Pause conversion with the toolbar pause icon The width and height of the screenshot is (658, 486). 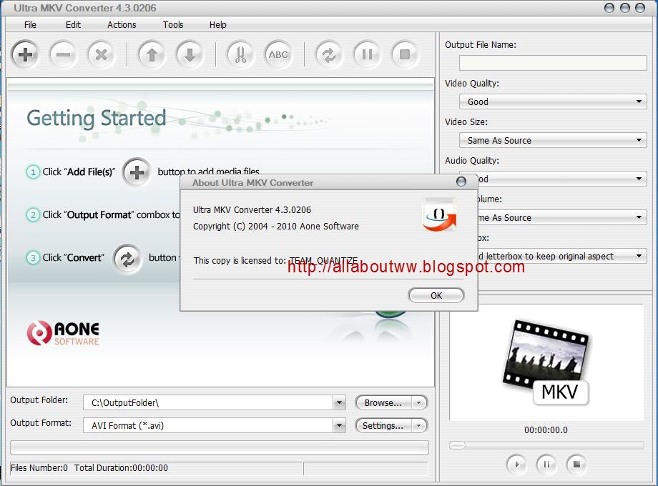tap(367, 54)
